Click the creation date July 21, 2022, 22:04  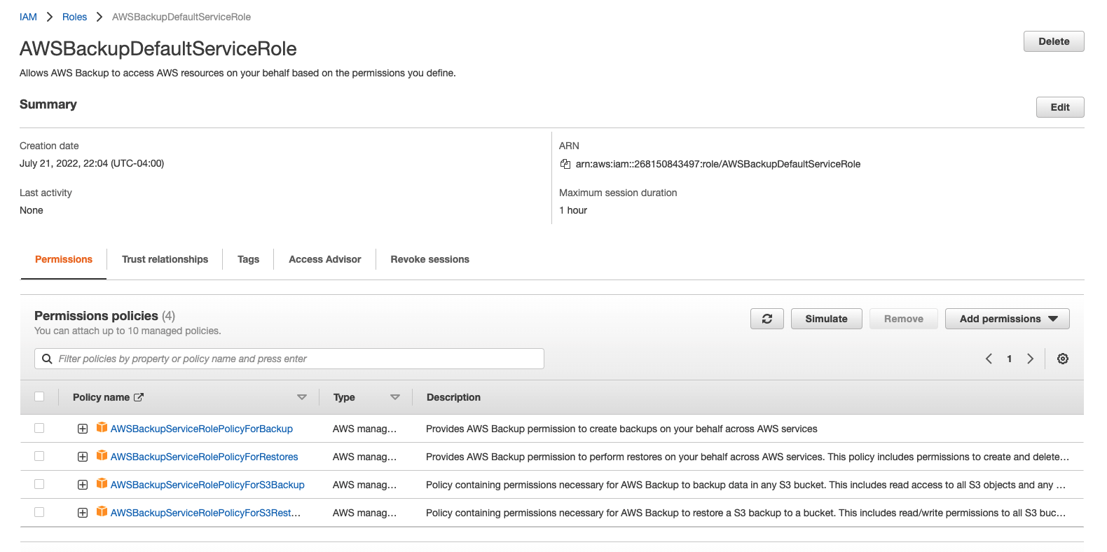pyautogui.click(x=92, y=163)
